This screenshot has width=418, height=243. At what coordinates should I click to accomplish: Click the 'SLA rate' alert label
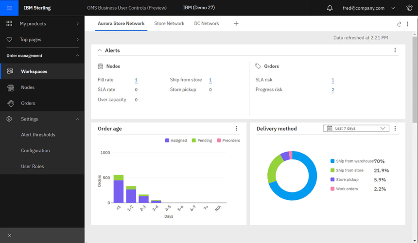(x=106, y=90)
